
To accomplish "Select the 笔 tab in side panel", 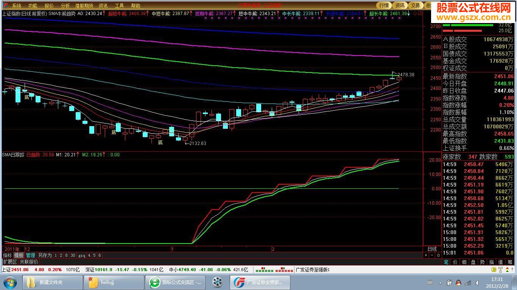I will pyautogui.click(x=446, y=262).
